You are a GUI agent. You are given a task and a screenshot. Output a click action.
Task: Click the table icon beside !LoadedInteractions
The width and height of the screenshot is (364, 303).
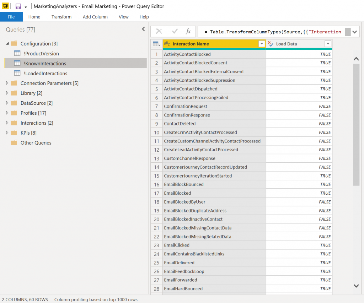(17, 73)
